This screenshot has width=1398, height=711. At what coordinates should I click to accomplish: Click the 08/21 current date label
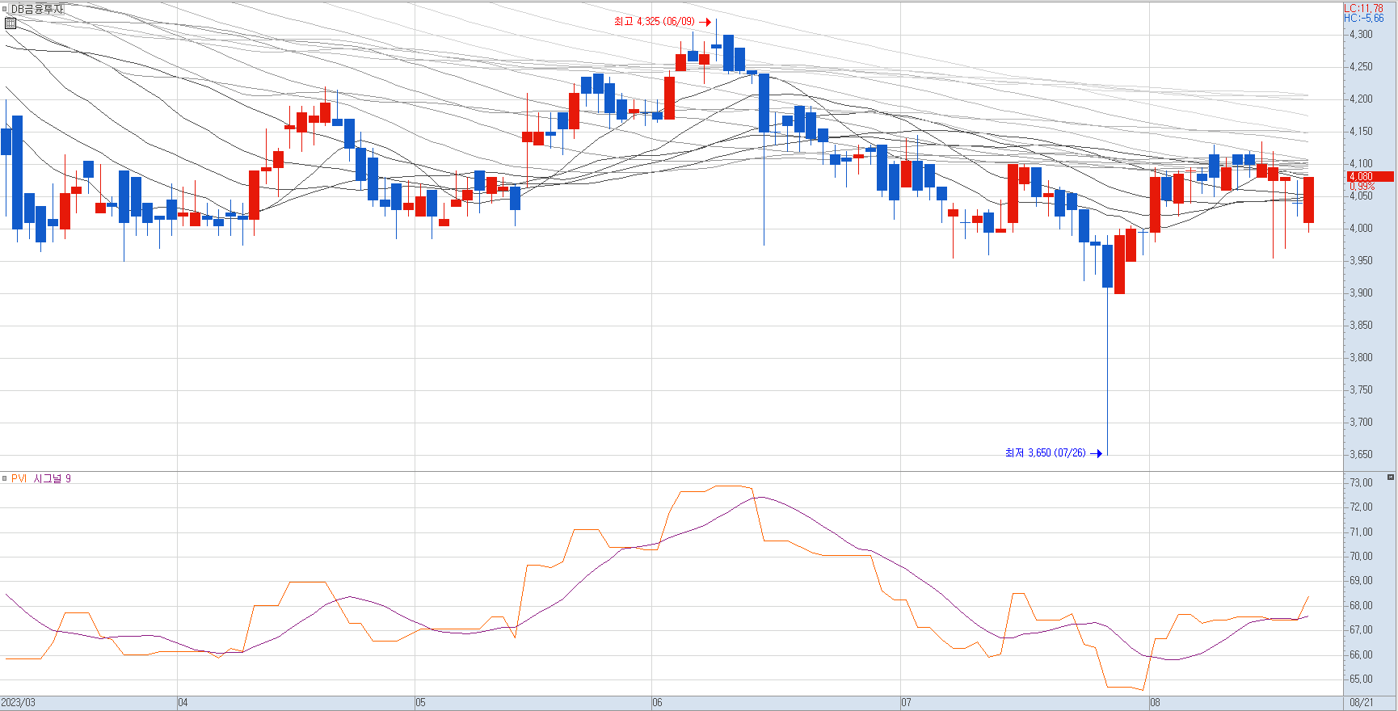pyautogui.click(x=1362, y=703)
